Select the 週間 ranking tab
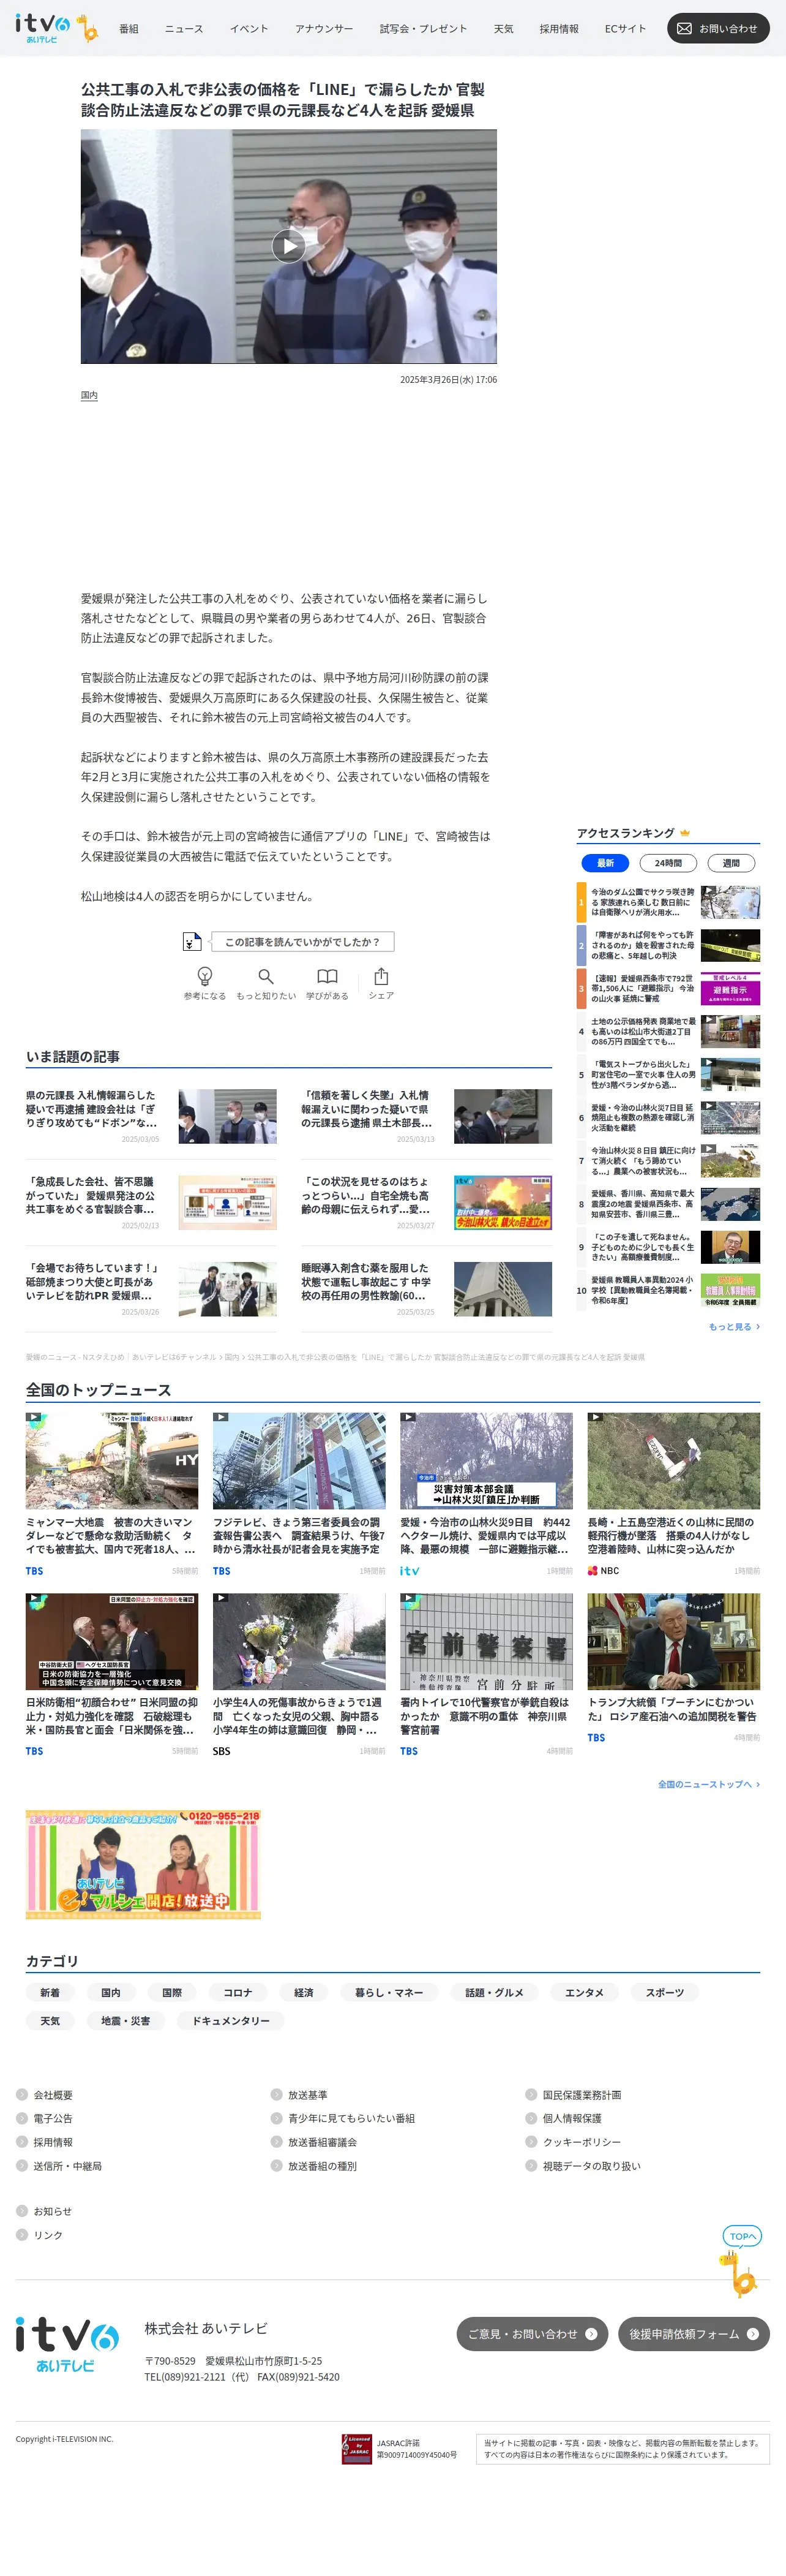 (731, 863)
